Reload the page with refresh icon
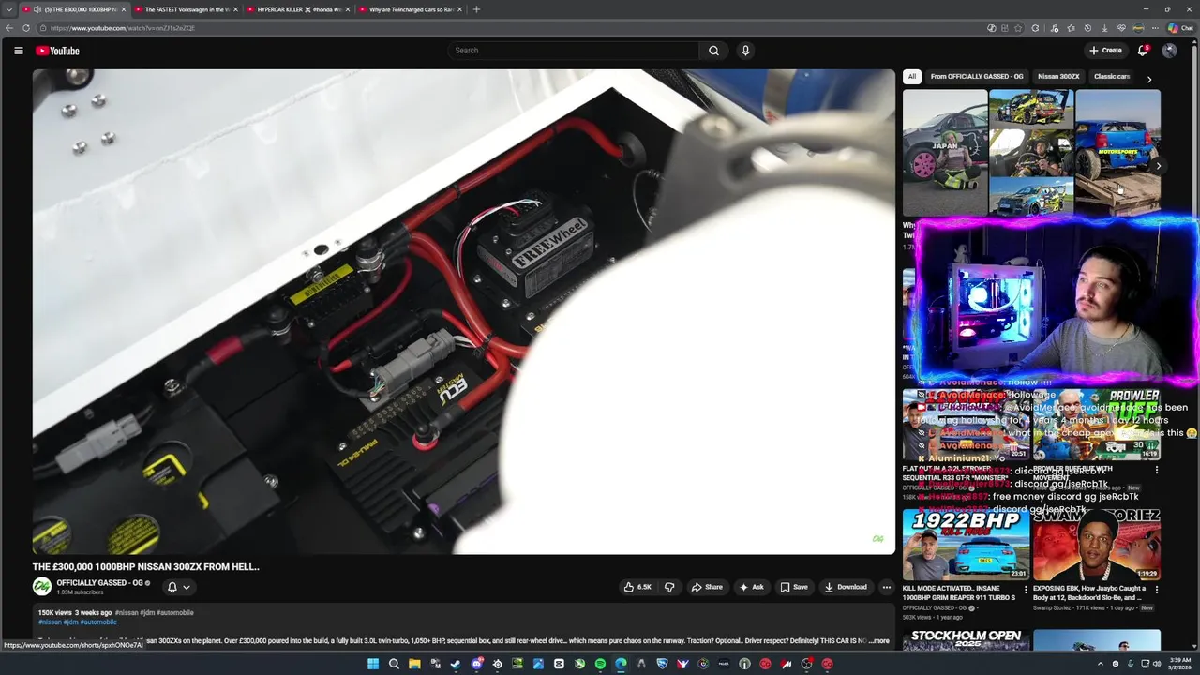Viewport: 1200px width, 675px height. click(x=25, y=28)
